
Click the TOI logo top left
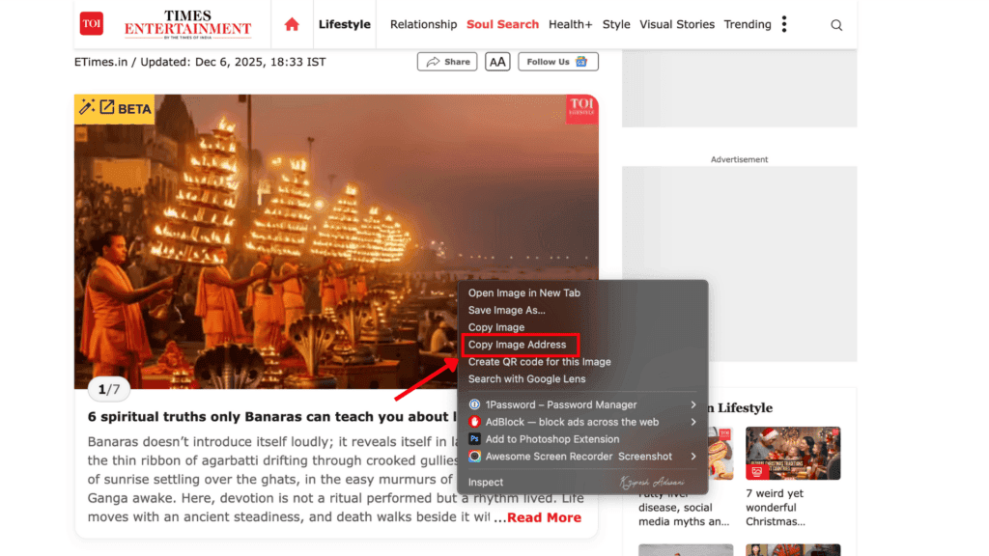[x=91, y=23]
